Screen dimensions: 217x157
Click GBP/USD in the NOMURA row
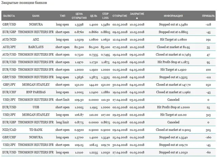(x=9, y=24)
